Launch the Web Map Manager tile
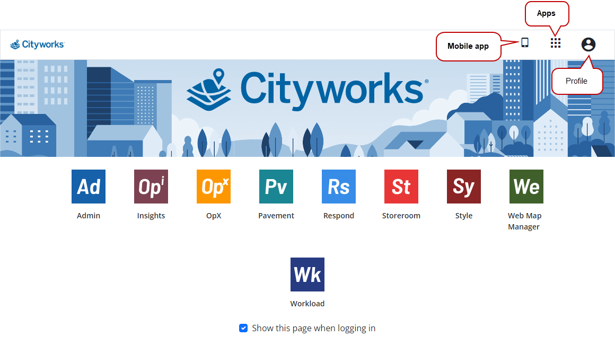This screenshot has width=615, height=354. pos(526,187)
